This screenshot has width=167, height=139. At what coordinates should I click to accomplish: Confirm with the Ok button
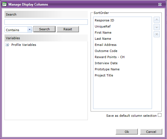(x=127, y=132)
